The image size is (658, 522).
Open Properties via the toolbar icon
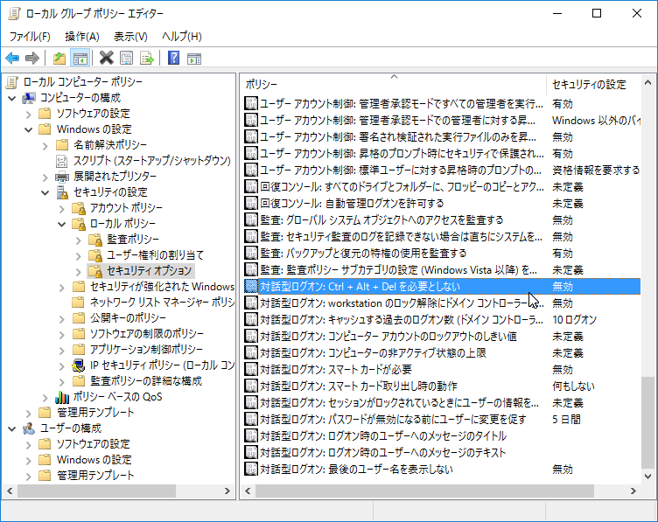(x=127, y=58)
